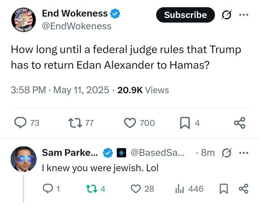Click the reply icon with 73 comments

19,123
